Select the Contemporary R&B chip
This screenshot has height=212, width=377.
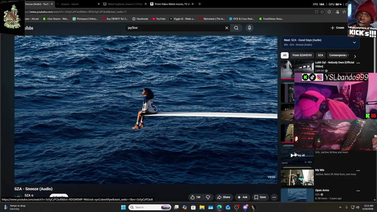[x=339, y=55]
